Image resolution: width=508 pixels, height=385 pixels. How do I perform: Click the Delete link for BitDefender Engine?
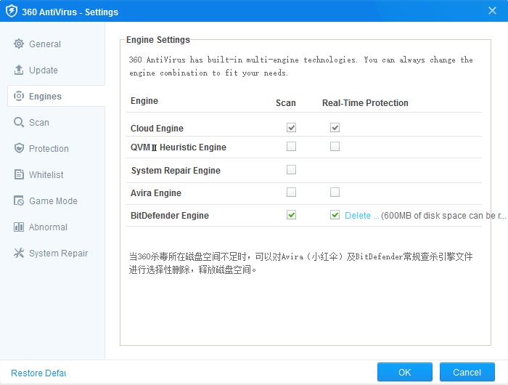(x=361, y=216)
